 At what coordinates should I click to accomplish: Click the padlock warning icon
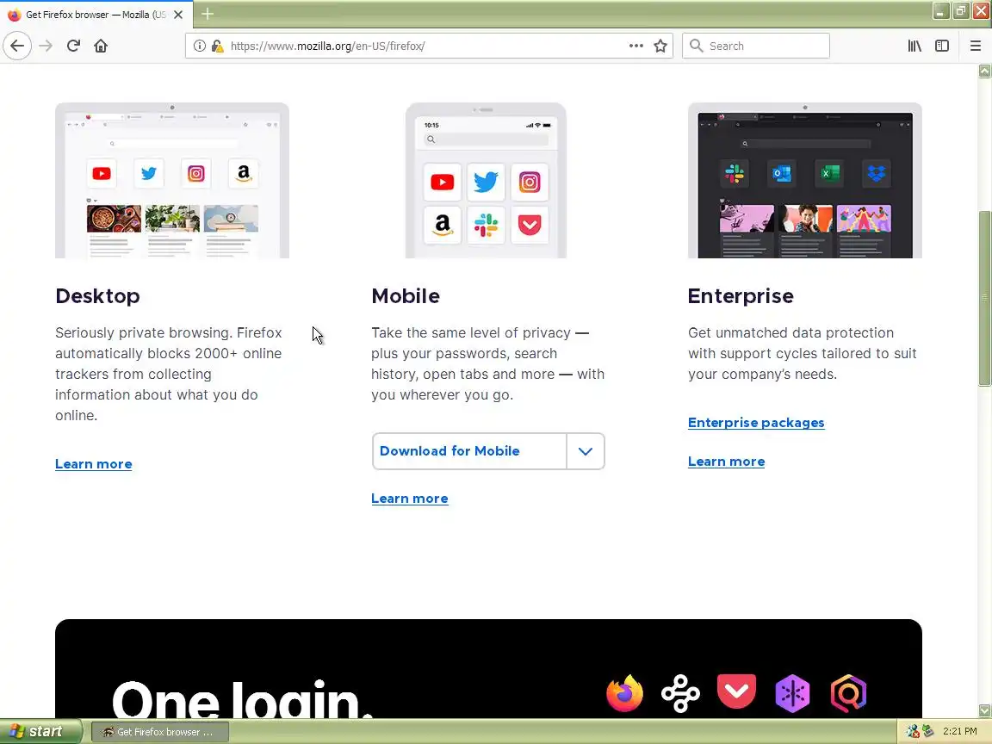tap(217, 46)
